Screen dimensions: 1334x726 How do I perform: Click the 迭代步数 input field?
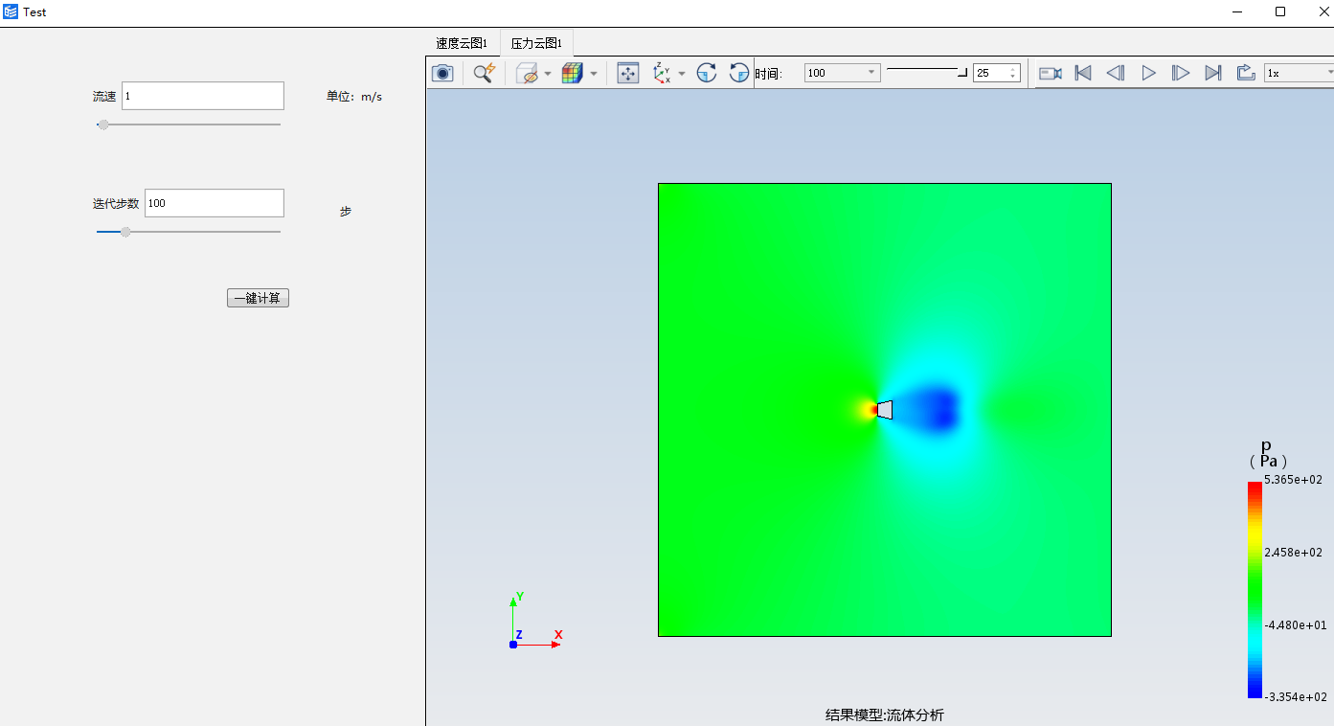point(215,203)
